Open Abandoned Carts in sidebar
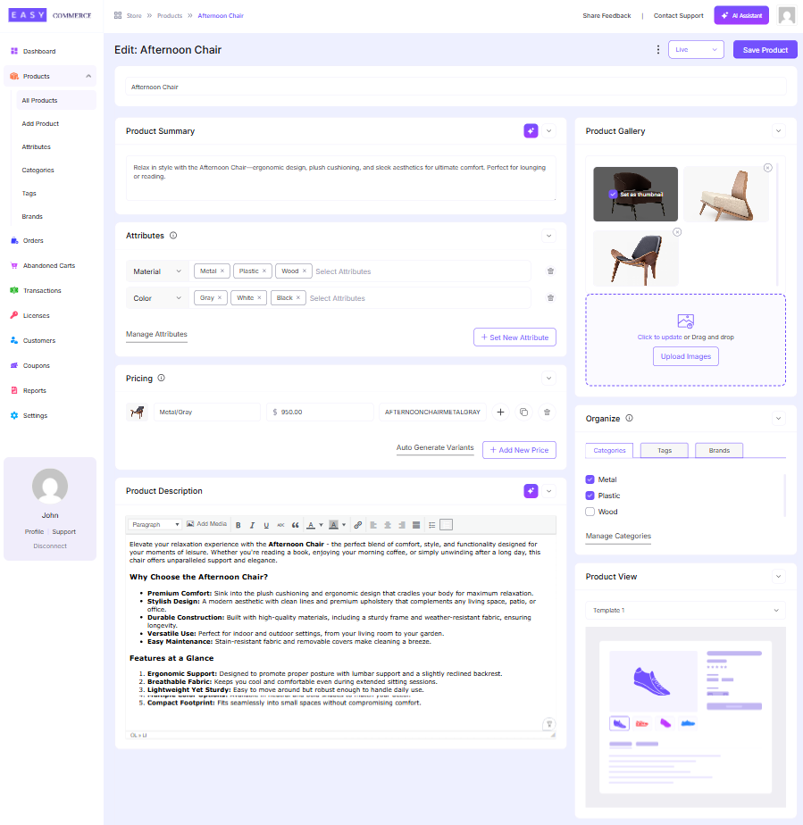This screenshot has width=803, height=825. (x=50, y=266)
